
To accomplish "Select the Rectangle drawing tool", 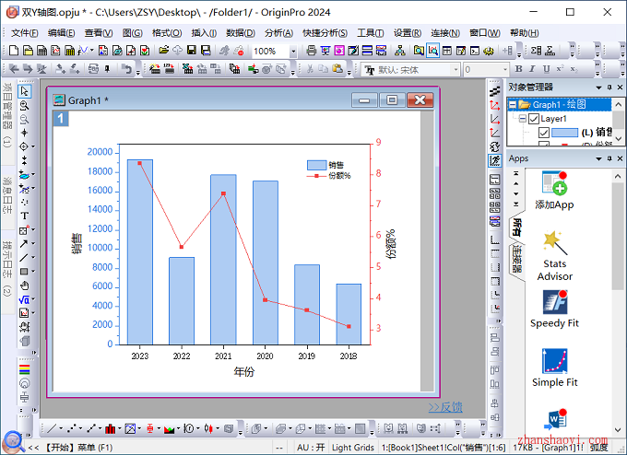I will pos(24,272).
